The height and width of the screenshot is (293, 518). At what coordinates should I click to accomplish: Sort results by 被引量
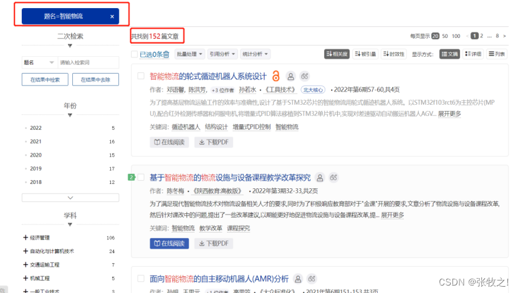365,54
